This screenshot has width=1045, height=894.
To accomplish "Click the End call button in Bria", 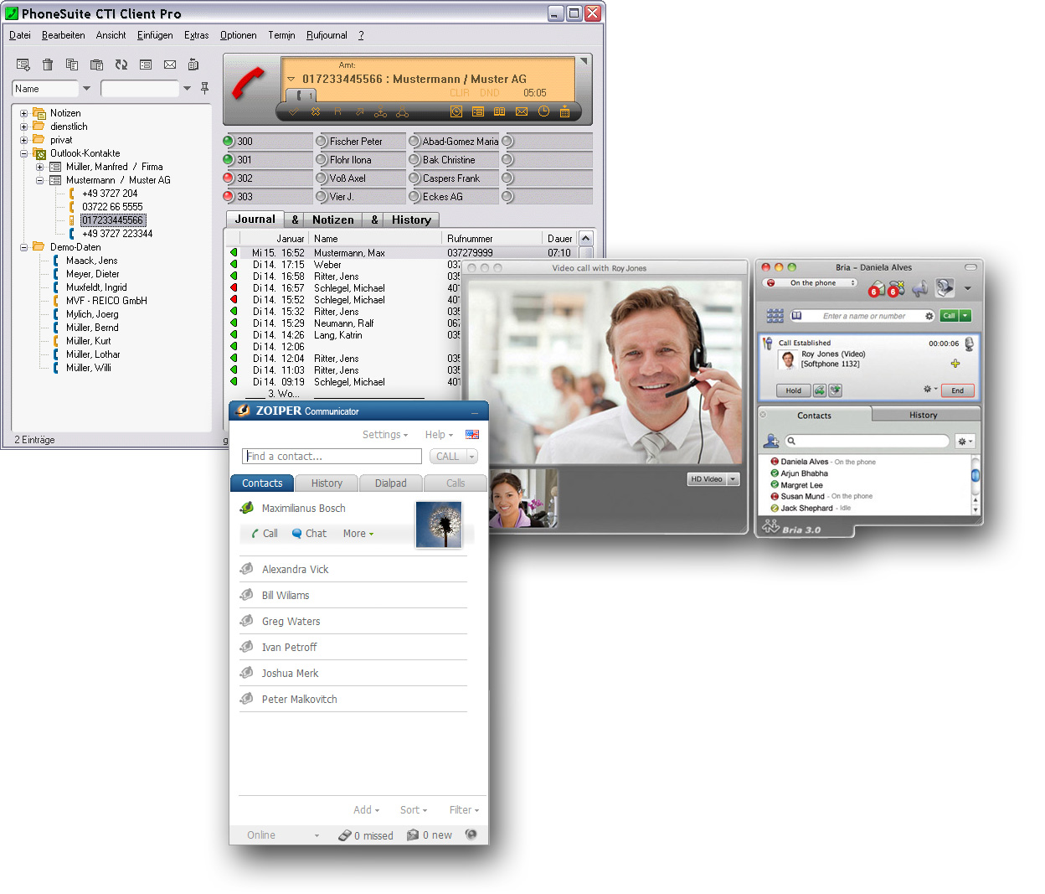I will [x=957, y=390].
